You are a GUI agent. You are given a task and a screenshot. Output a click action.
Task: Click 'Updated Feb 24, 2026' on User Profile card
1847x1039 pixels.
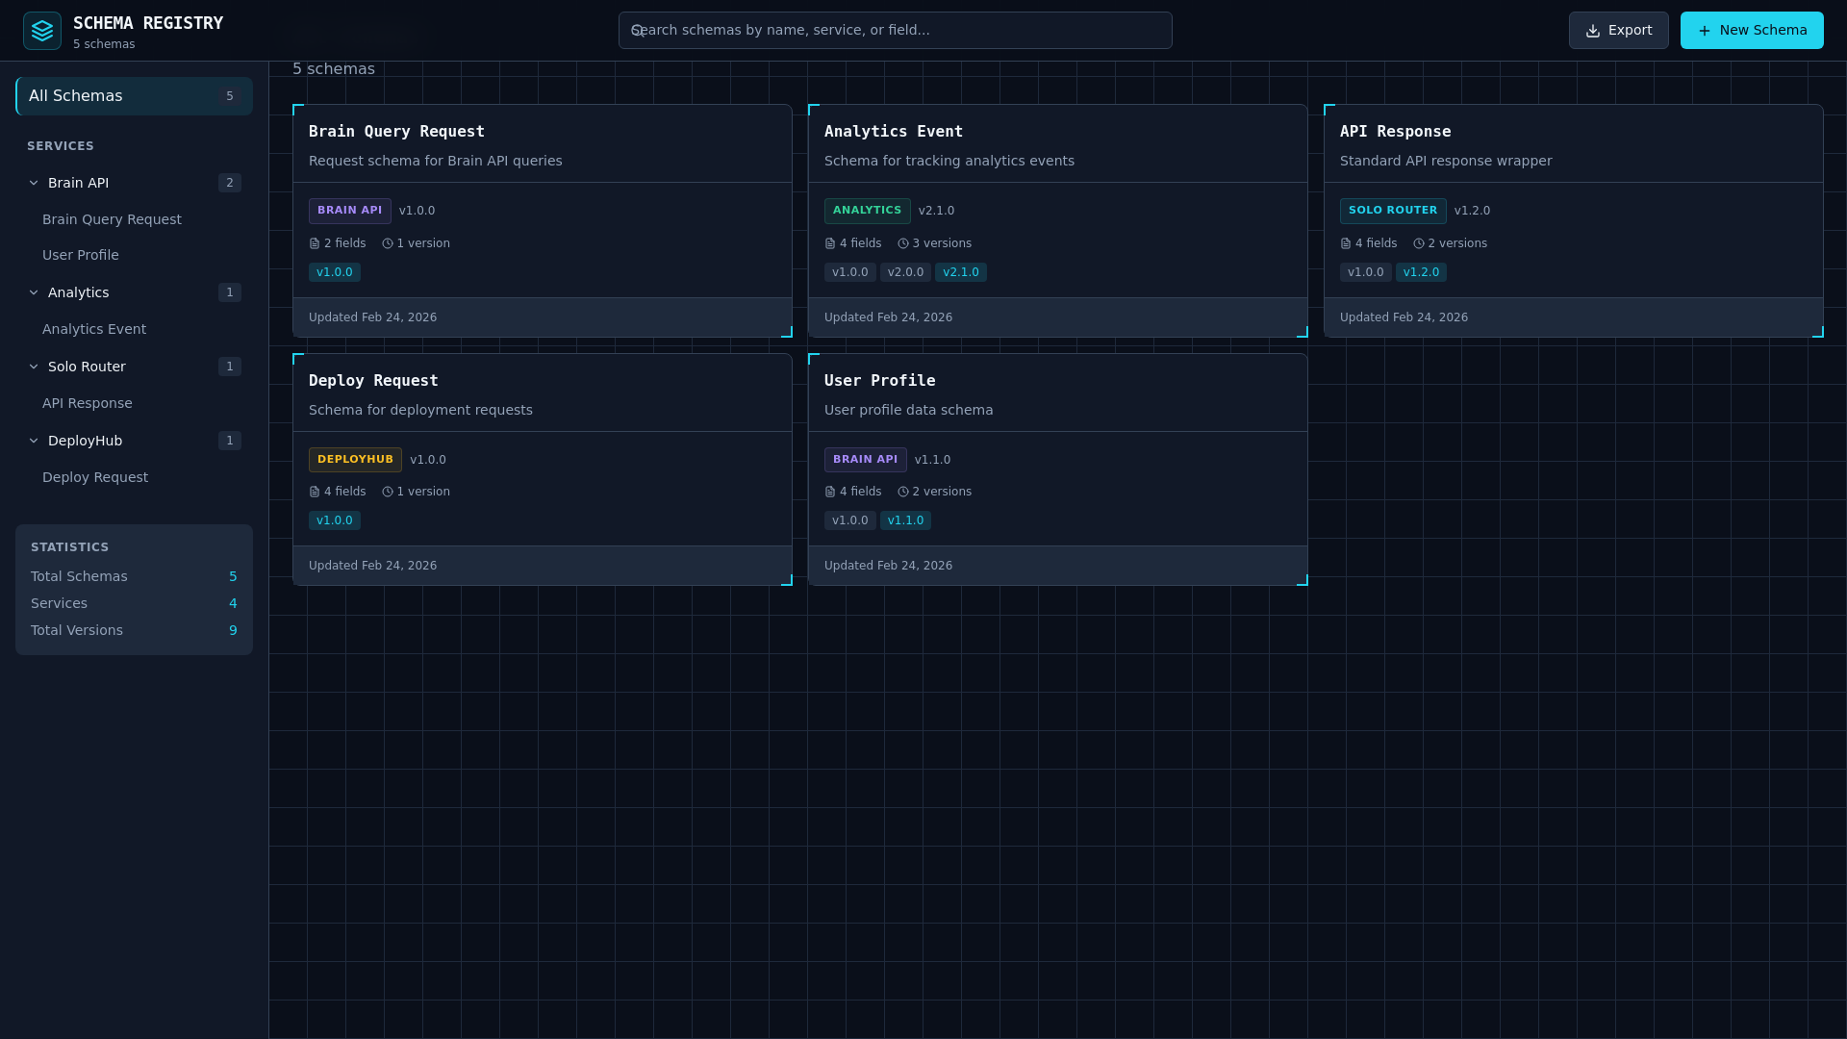coord(888,566)
